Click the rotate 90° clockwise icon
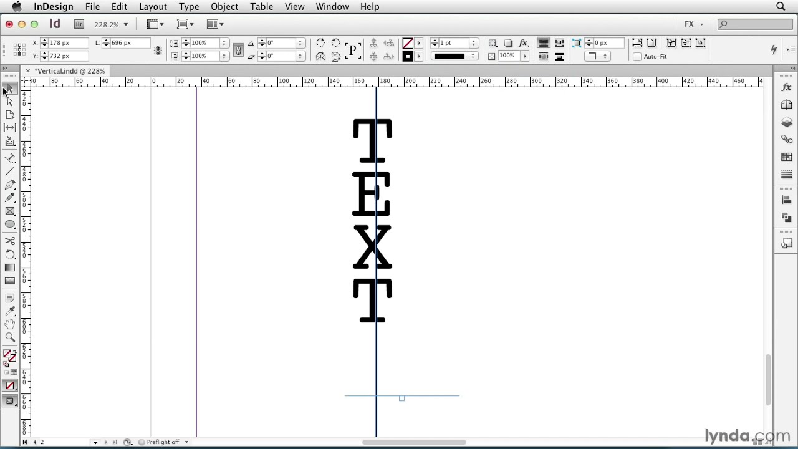Viewport: 798px width, 449px height. click(x=320, y=43)
